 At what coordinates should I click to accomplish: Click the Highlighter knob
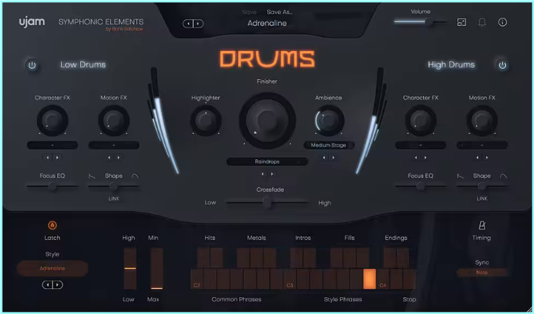[x=206, y=120]
